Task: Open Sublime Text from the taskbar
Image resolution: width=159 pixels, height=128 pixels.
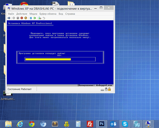Action: point(55,124)
